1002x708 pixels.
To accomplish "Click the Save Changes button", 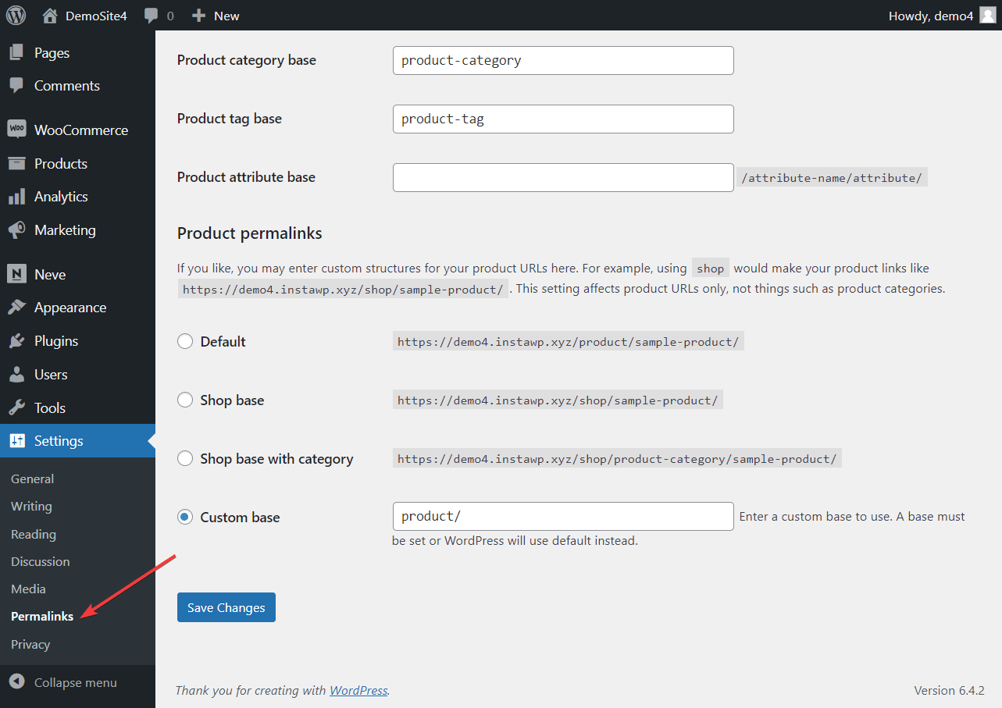I will point(226,607).
